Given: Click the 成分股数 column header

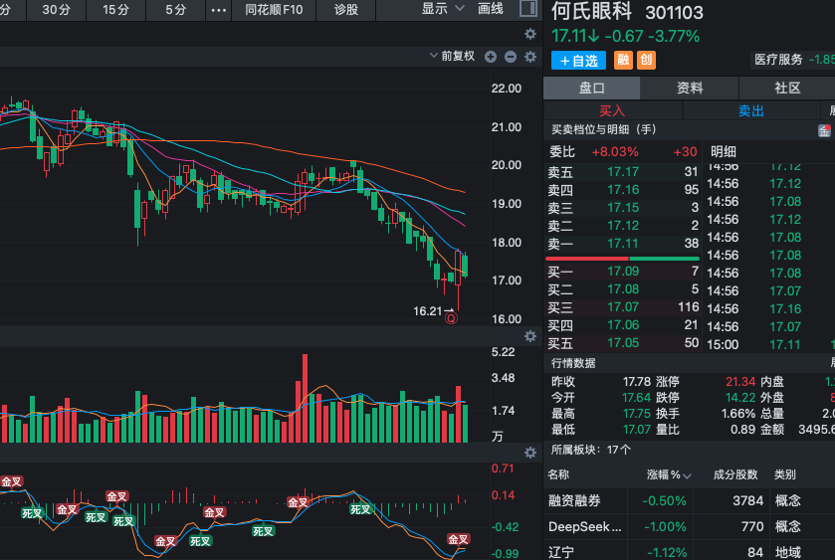Looking at the screenshot, I should 734,474.
